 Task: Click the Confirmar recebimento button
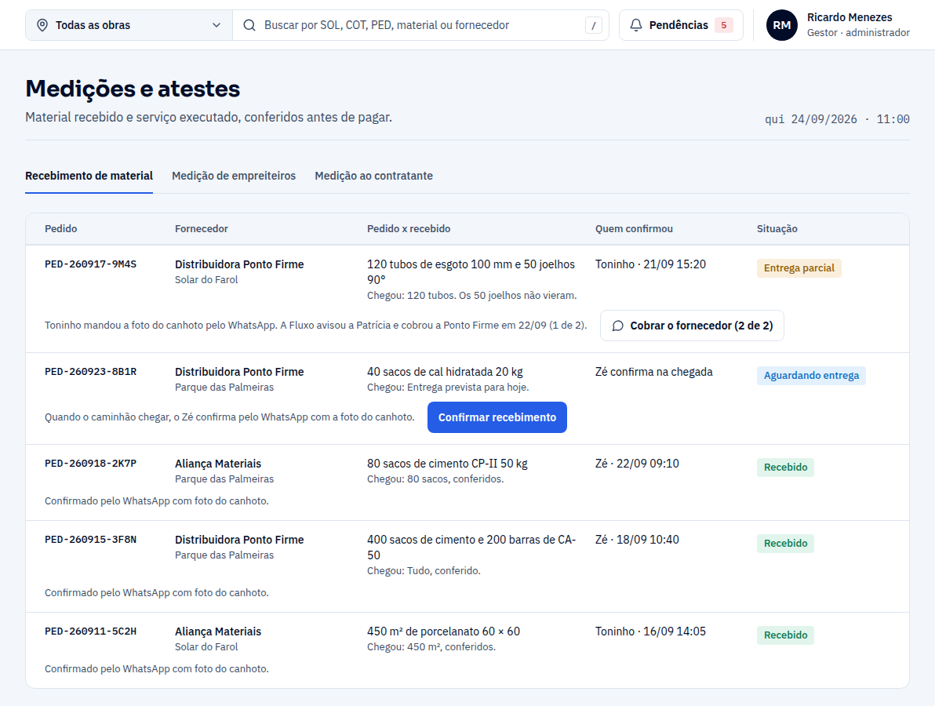[x=497, y=417]
